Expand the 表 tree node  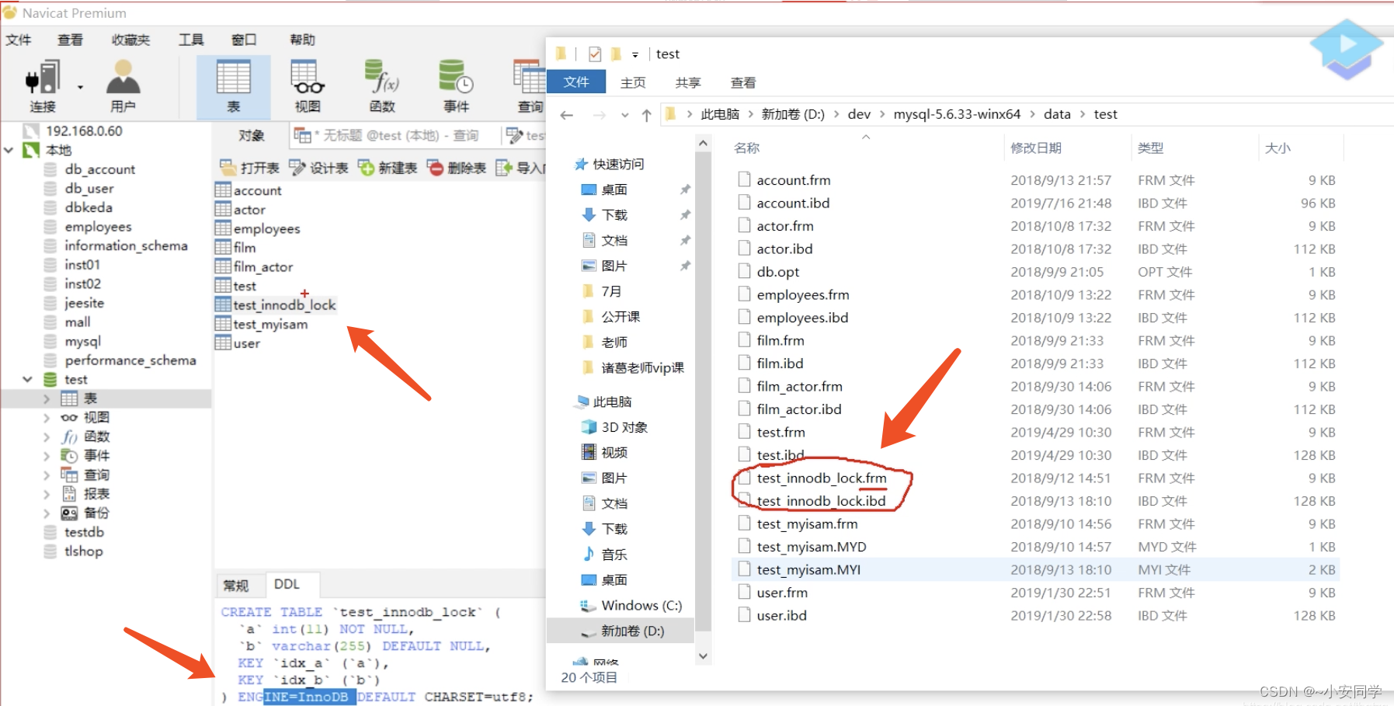point(47,398)
